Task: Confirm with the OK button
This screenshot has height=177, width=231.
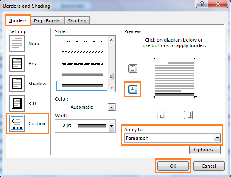Action: click(173, 166)
